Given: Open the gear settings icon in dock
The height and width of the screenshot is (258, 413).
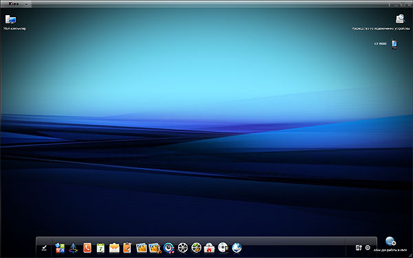Looking at the screenshot, I should [x=368, y=248].
